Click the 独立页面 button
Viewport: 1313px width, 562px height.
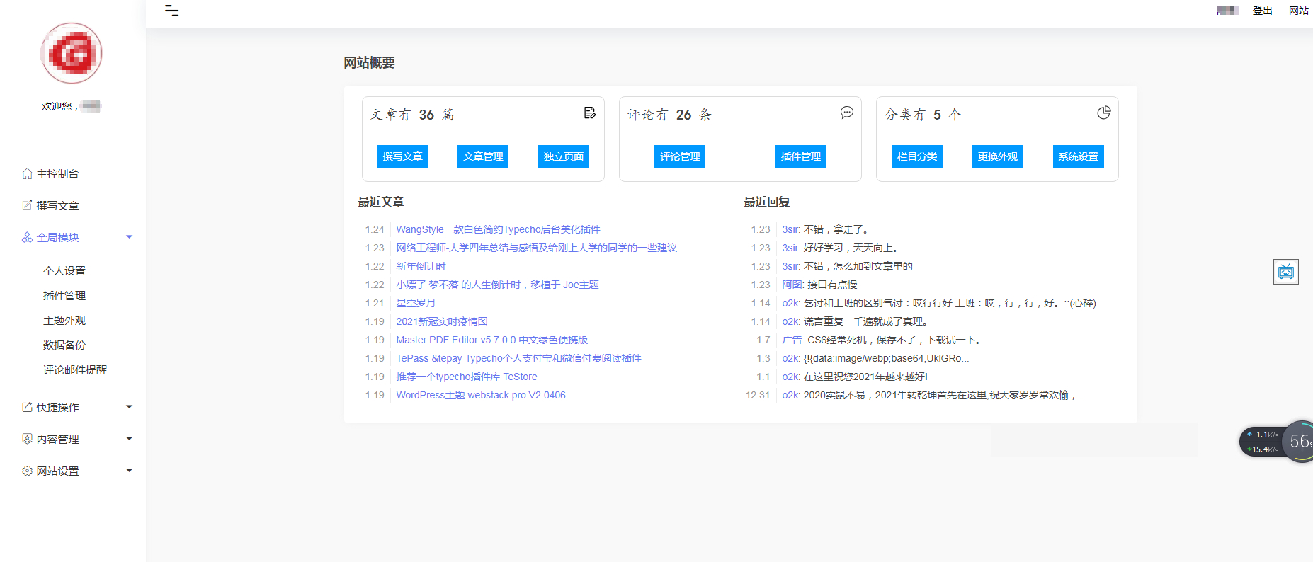(564, 156)
